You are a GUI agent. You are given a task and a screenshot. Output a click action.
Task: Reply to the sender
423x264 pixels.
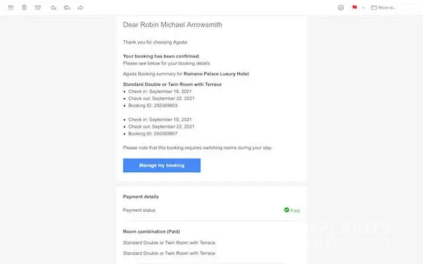(x=53, y=8)
